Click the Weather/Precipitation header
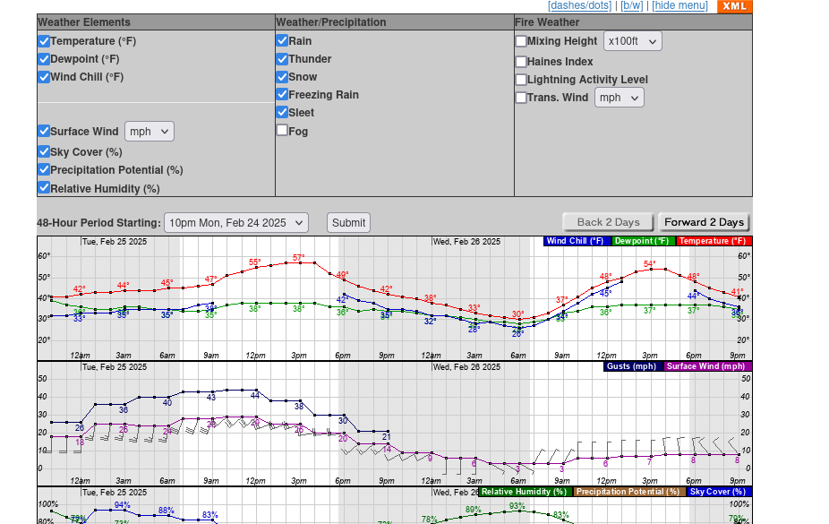The height and width of the screenshot is (524, 829). tap(331, 22)
